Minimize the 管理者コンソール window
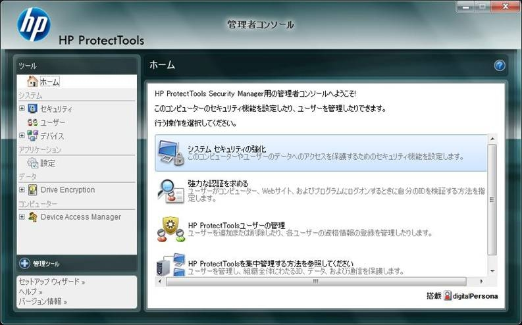The height and width of the screenshot is (325, 522). pos(467,7)
